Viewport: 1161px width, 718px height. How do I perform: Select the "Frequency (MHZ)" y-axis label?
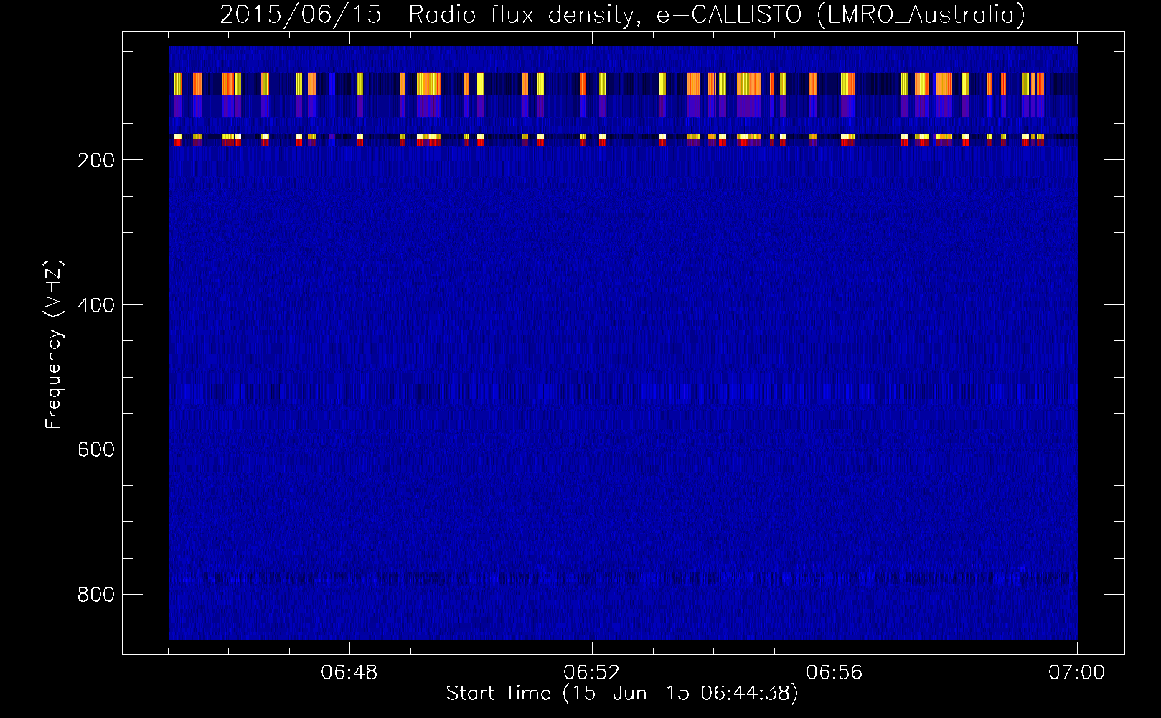click(54, 345)
